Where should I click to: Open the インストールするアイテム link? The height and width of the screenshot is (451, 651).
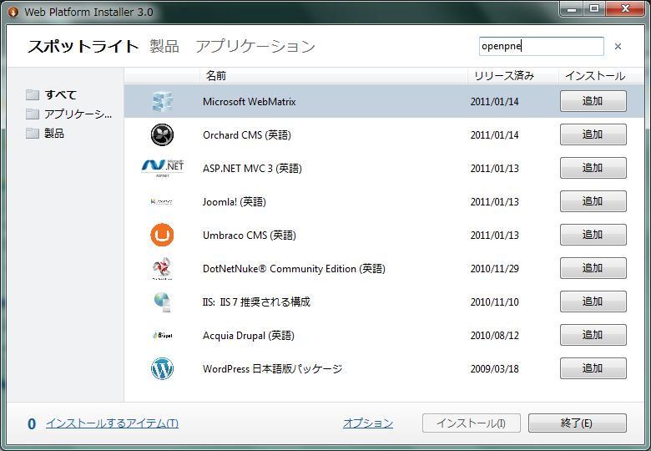point(112,423)
